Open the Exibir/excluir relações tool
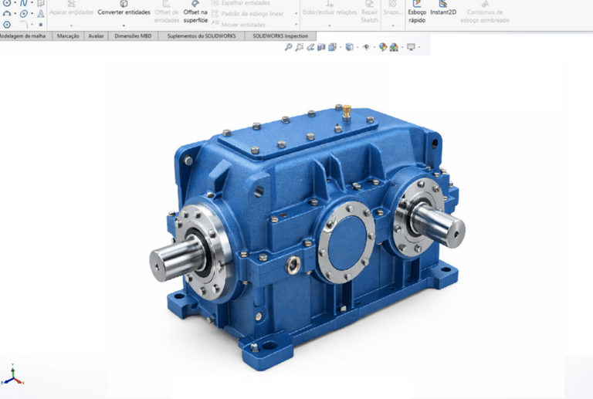 pos(330,8)
